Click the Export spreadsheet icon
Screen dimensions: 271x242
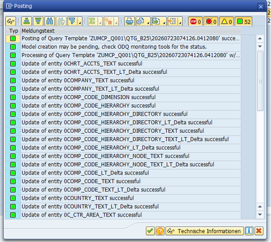coord(157,21)
